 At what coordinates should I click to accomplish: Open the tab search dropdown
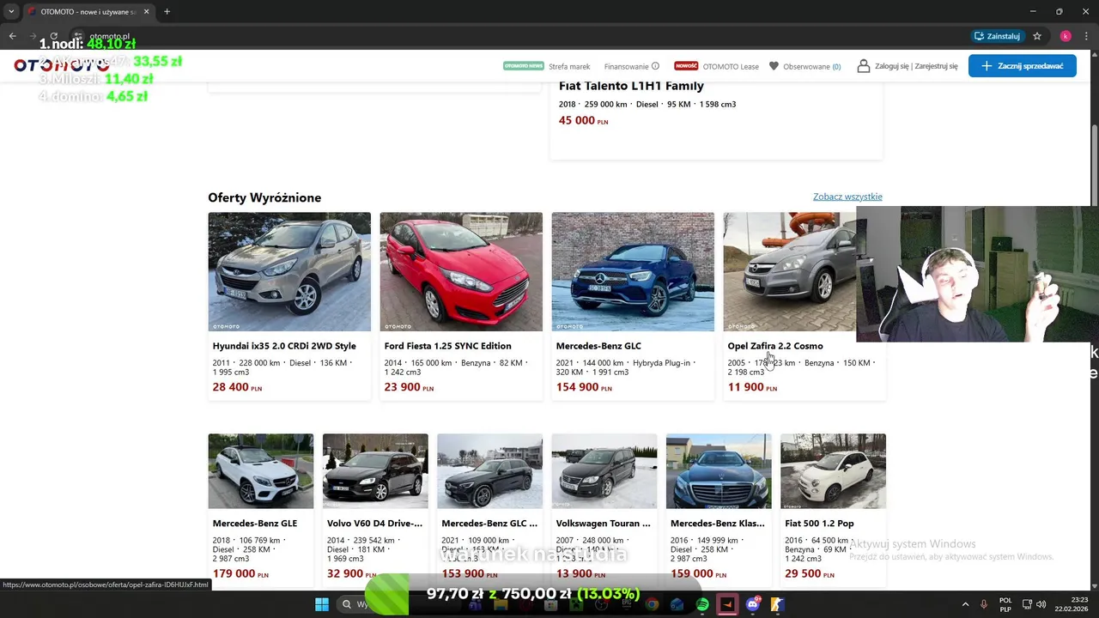click(11, 12)
